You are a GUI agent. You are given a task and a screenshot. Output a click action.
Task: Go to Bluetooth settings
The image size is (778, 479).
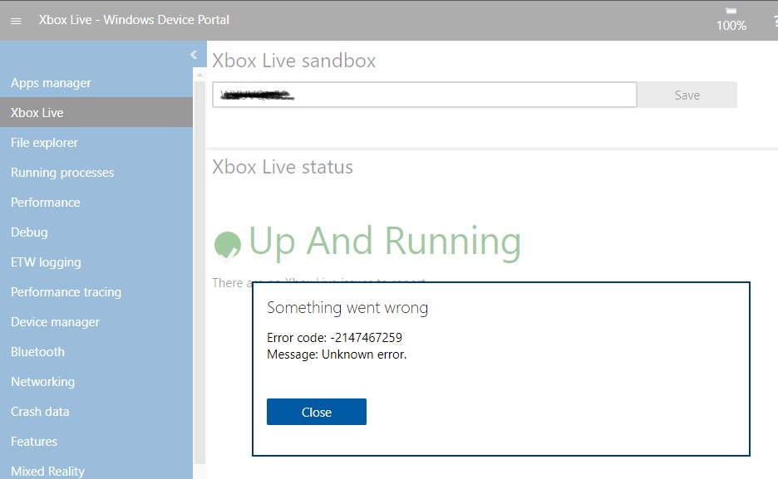point(96,352)
